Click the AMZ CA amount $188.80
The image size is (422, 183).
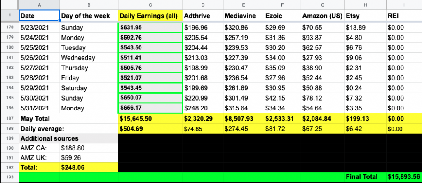point(89,148)
